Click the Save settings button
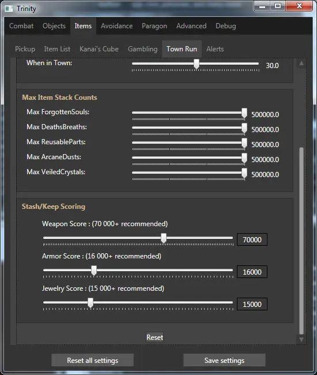 (x=224, y=360)
